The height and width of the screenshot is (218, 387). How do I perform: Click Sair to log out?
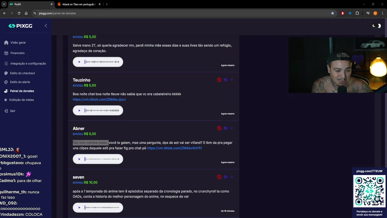point(10,111)
